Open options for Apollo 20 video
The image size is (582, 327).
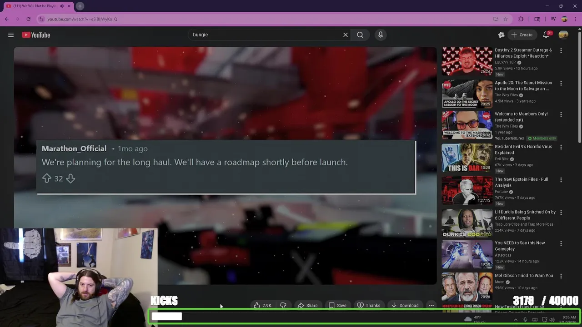[x=561, y=84]
